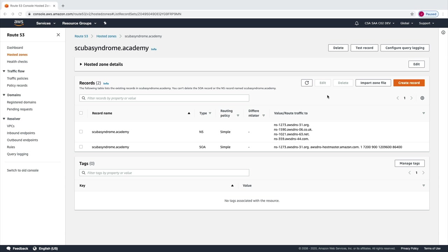Go to next records page
This screenshot has height=252, width=448.
coord(412,98)
